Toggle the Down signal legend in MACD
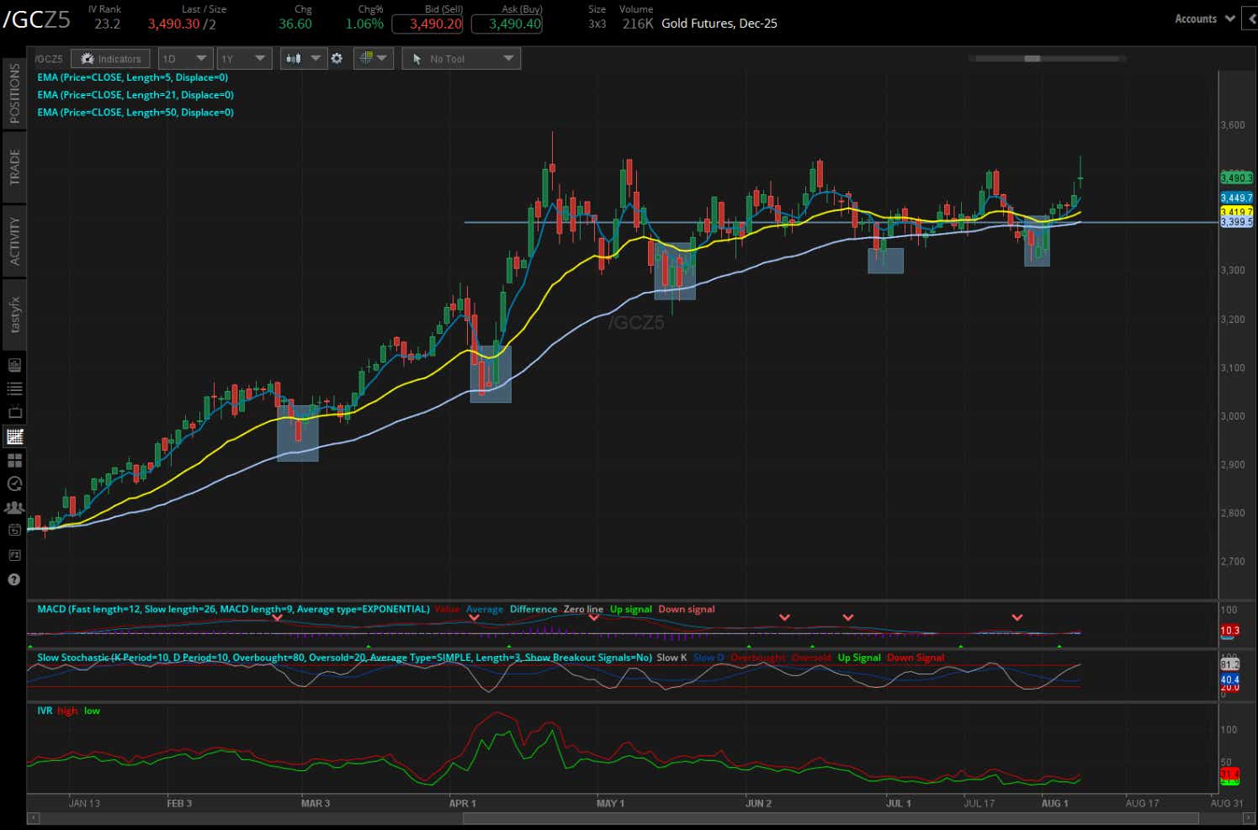Image resolution: width=1258 pixels, height=830 pixels. coord(687,609)
